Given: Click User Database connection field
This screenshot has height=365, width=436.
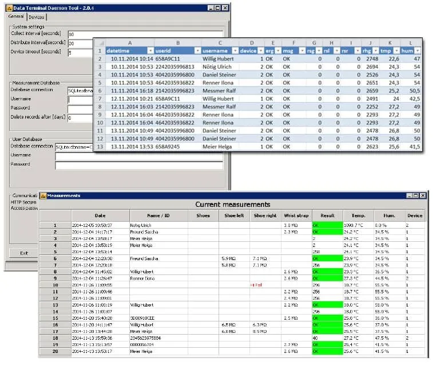Looking at the screenshot, I should (x=74, y=147).
